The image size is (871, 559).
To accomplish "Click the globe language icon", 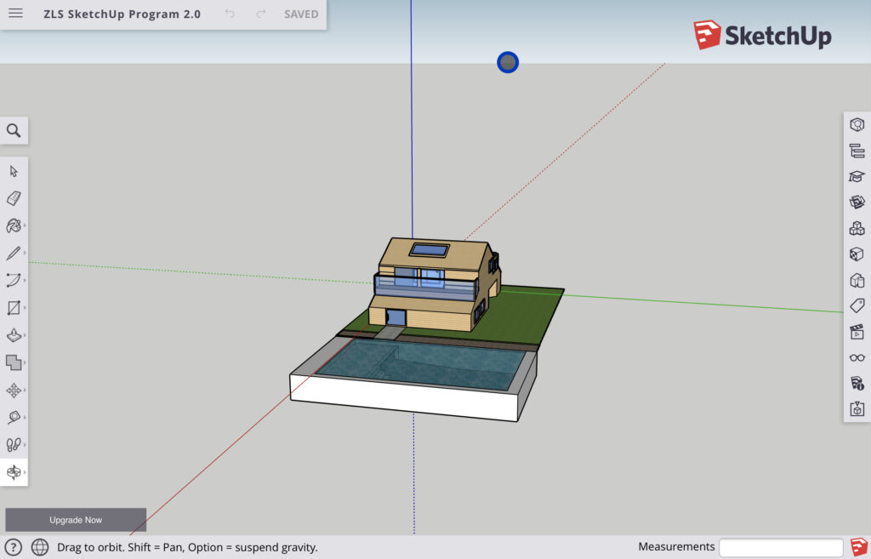I will [40, 547].
